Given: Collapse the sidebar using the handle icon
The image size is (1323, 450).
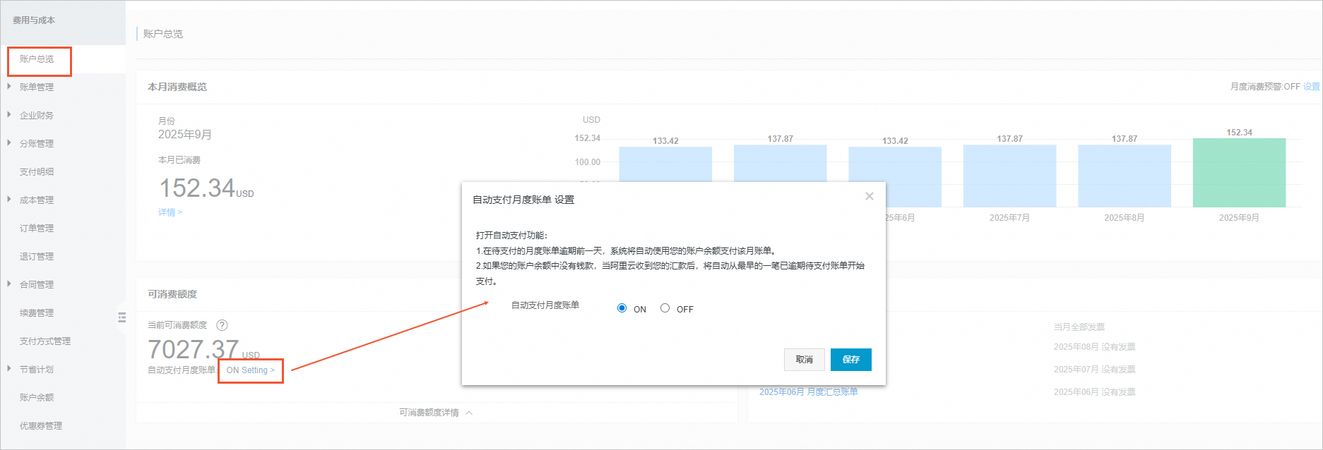Looking at the screenshot, I should pyautogui.click(x=121, y=317).
